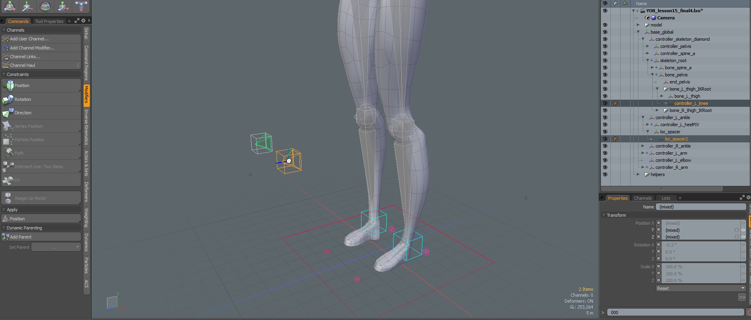Click Intersect Line: Two Items constraint
Viewport: 751px width, 320px height.
41,167
